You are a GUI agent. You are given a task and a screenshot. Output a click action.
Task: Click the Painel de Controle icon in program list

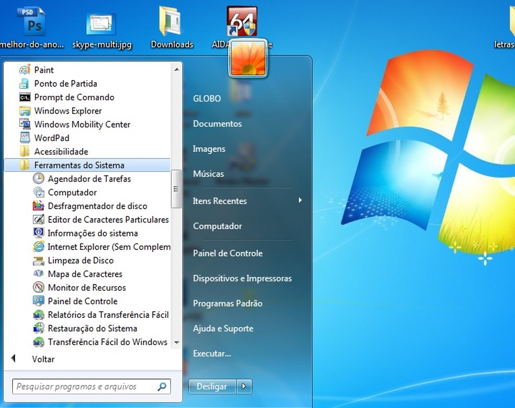(x=38, y=301)
